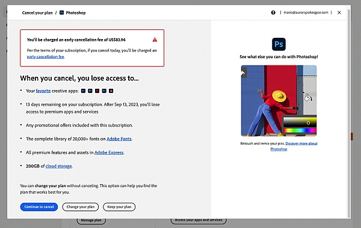Click the Photoshop icon in the breadcrumb
Viewport: 361px width, 228px height.
tap(61, 13)
